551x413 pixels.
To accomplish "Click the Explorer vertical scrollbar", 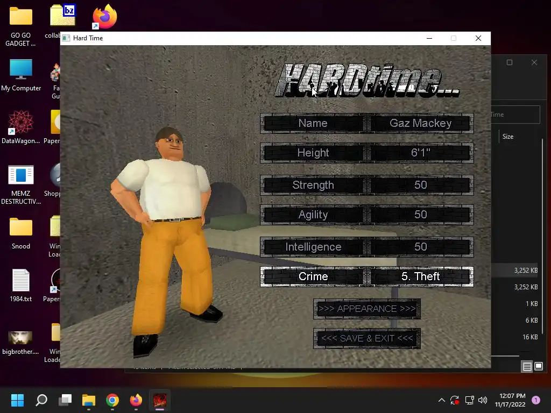I will click(x=542, y=236).
